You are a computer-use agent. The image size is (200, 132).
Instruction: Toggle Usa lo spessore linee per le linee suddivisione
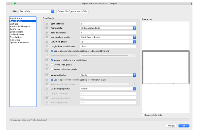[52, 51]
